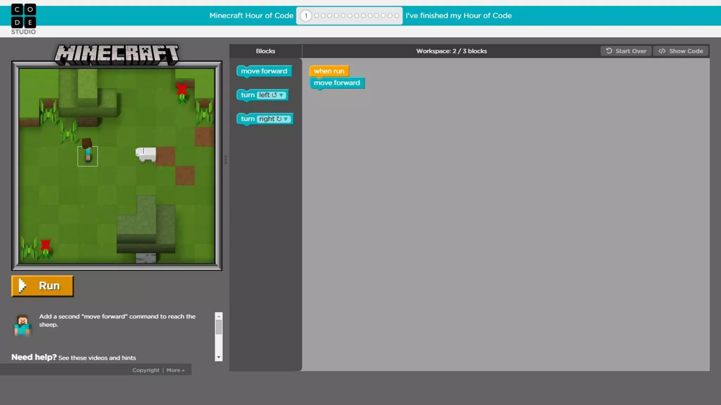
Task: Click the instructions scrollbar up arrow
Action: [x=219, y=316]
